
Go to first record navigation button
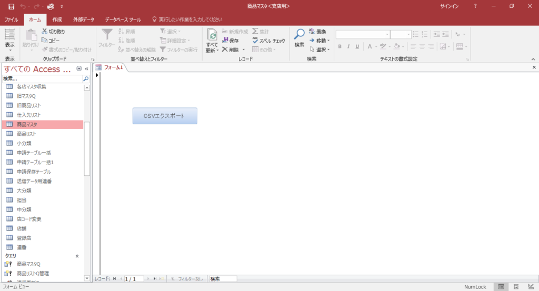pyautogui.click(x=115, y=278)
